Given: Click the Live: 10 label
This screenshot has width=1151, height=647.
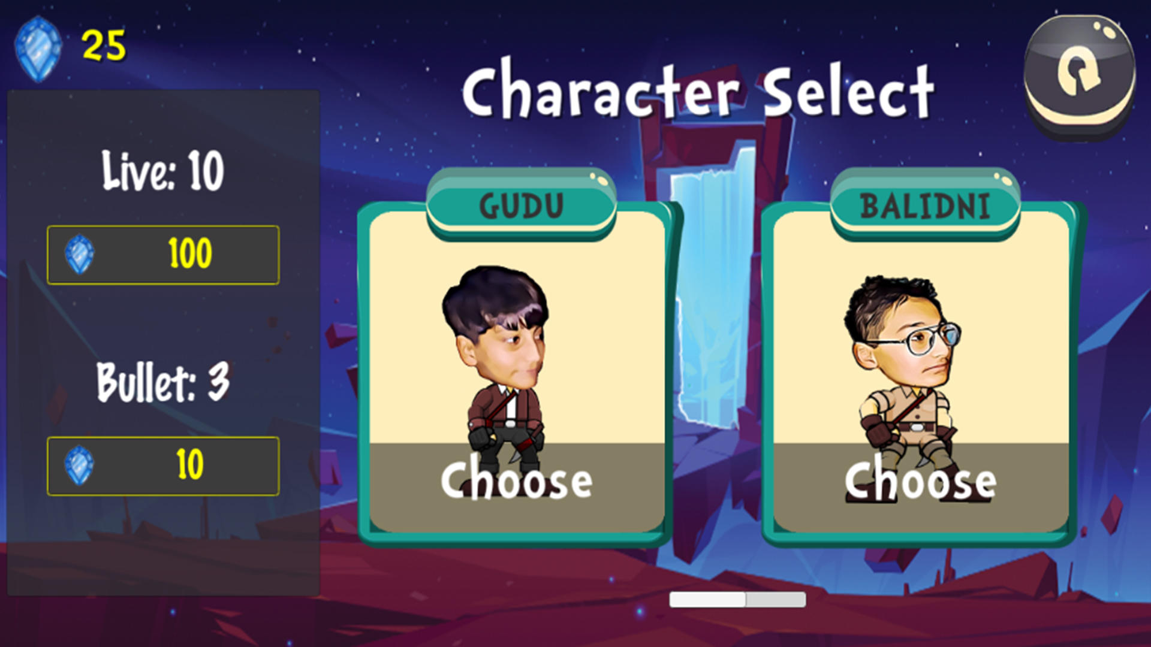Looking at the screenshot, I should (x=163, y=171).
